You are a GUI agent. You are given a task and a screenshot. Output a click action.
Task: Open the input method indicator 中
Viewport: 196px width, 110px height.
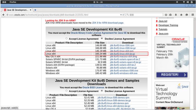(177, 2)
